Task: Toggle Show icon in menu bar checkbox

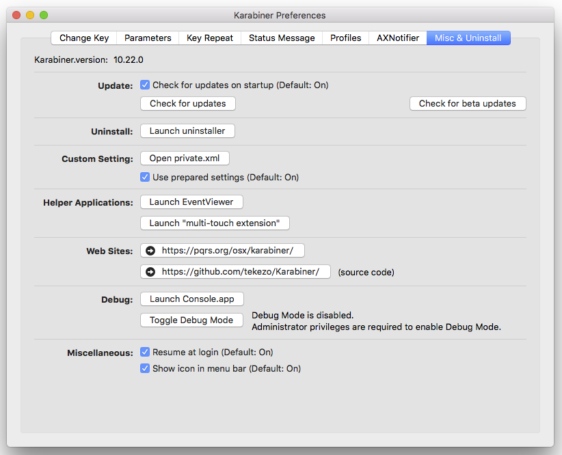Action: (145, 368)
